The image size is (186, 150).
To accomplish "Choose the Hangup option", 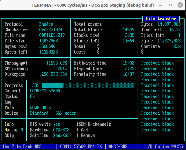I will [x=12, y=130].
